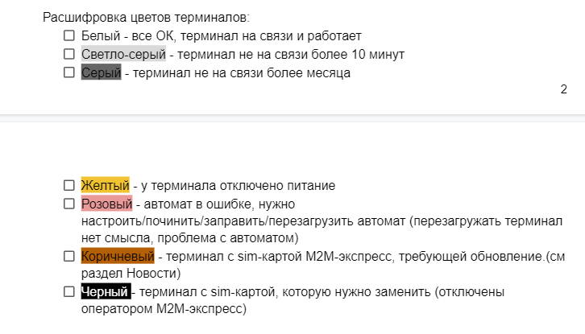Screen dimensions: 585x334
Task: Check the Светло-серый checklist box
Action: coord(68,55)
